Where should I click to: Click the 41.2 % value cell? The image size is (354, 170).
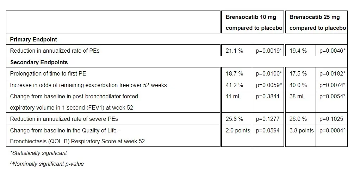pos(234,85)
